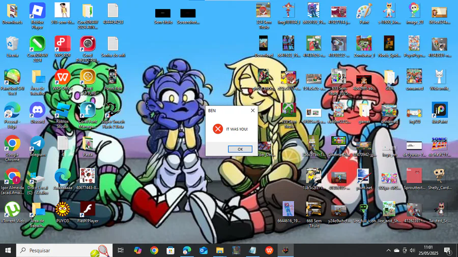Open Task View in taskbar

pos(121,250)
